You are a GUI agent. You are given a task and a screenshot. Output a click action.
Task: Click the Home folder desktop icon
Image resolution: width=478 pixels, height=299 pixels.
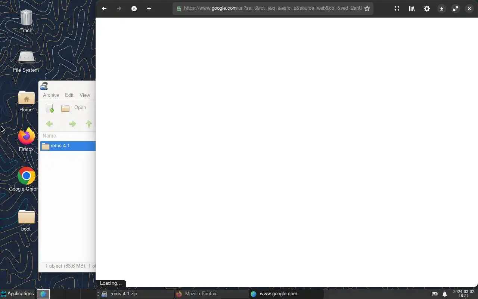(26, 101)
